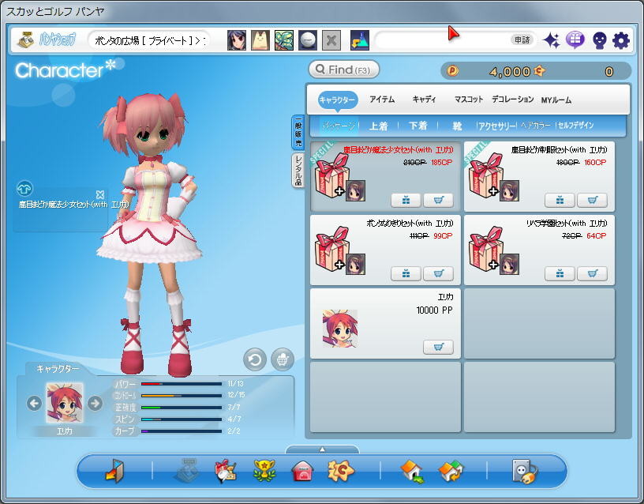Screen dimensions: 644x504
Task: Select the MYルーム shop tab
Action: click(556, 100)
